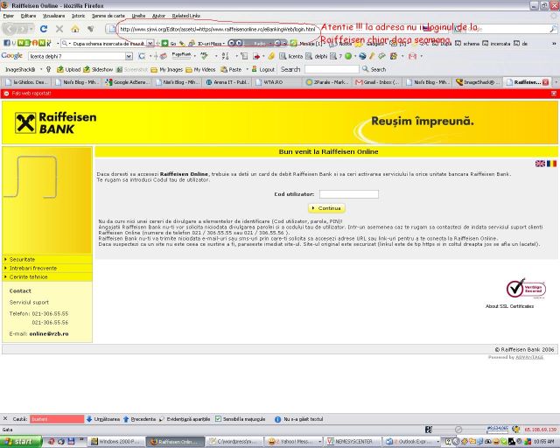Click the Stop loading X icon

[59, 29]
